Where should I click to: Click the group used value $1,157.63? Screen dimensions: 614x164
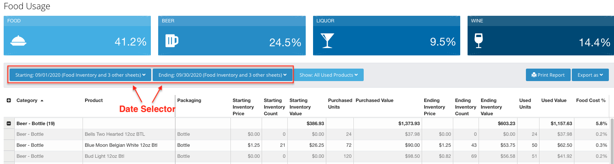(x=561, y=123)
